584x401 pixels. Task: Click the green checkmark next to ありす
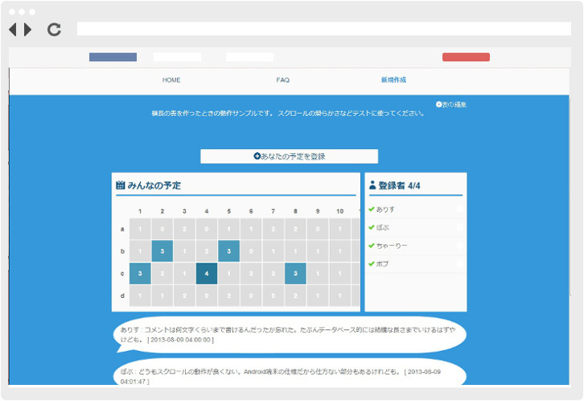(372, 209)
